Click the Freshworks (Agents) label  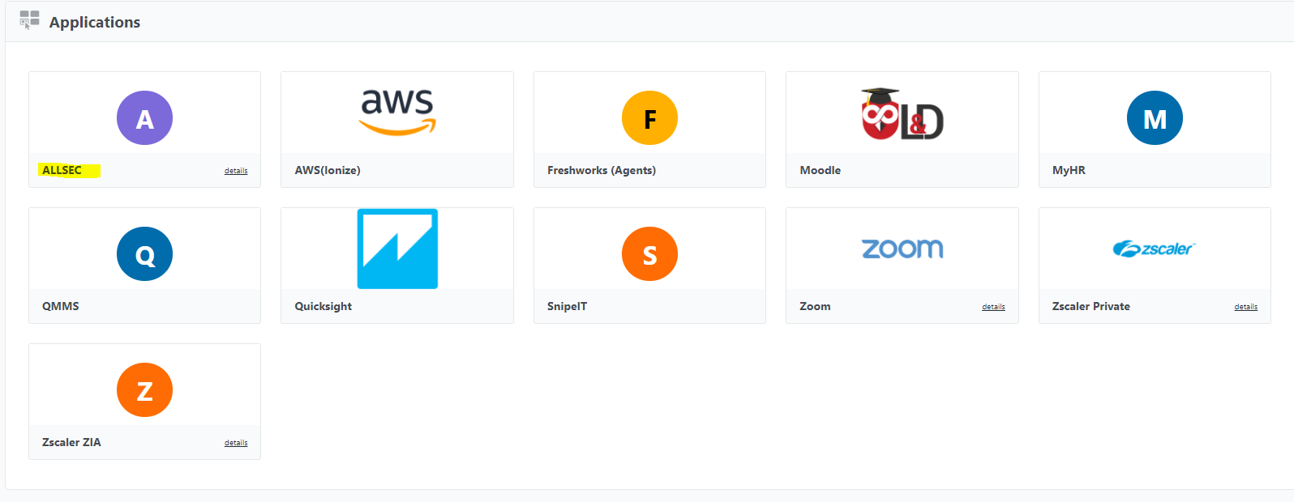point(602,170)
